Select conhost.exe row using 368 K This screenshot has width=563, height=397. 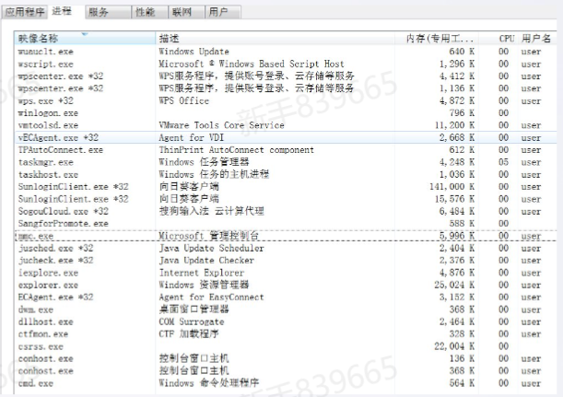(x=286, y=371)
